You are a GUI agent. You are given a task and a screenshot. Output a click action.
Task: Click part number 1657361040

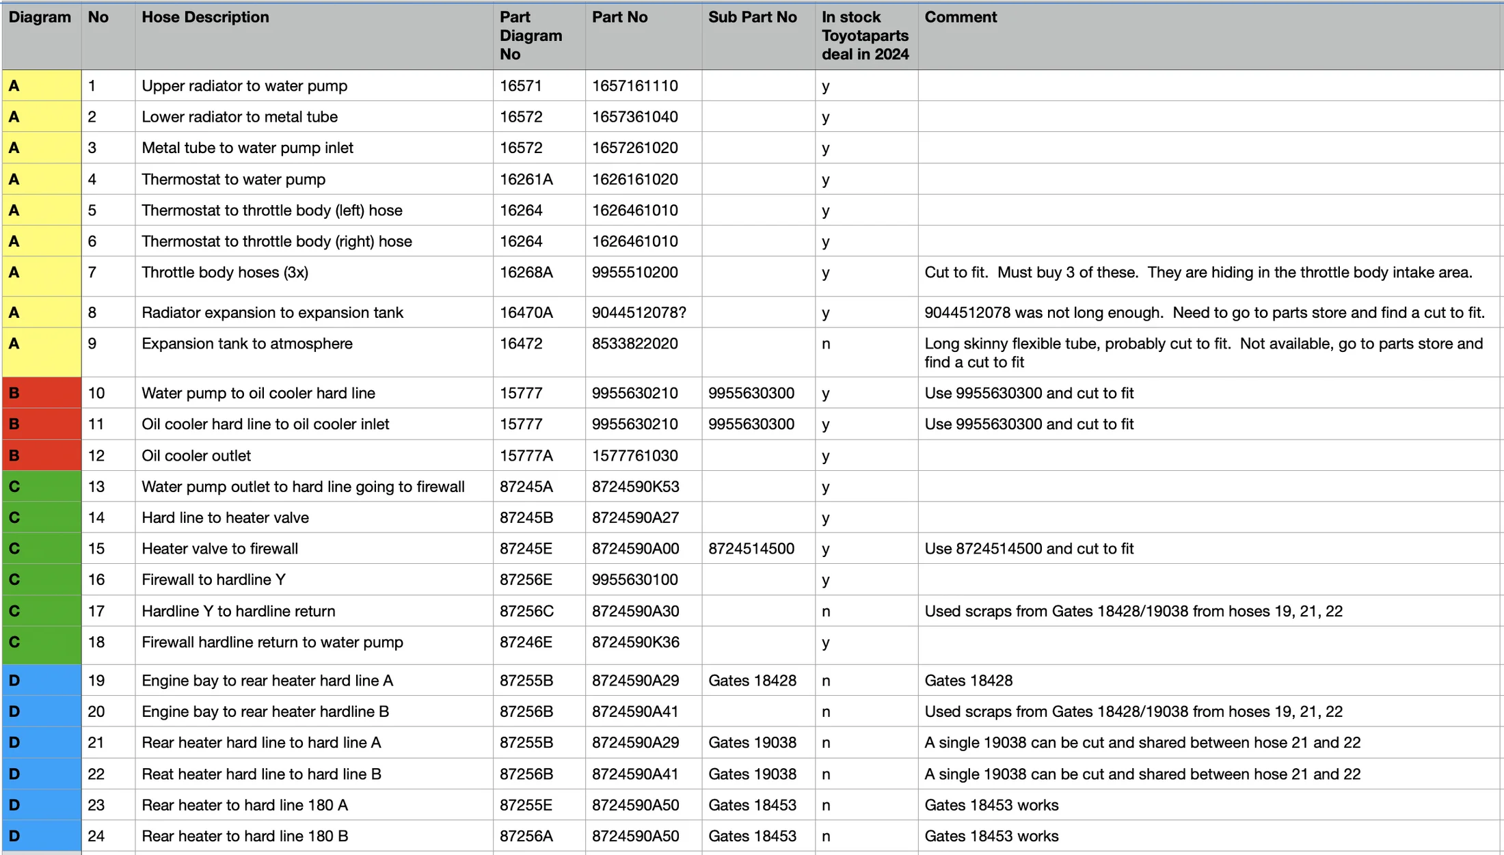[x=634, y=117]
